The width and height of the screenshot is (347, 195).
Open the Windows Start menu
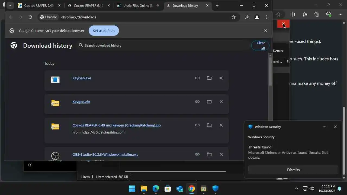(132, 188)
